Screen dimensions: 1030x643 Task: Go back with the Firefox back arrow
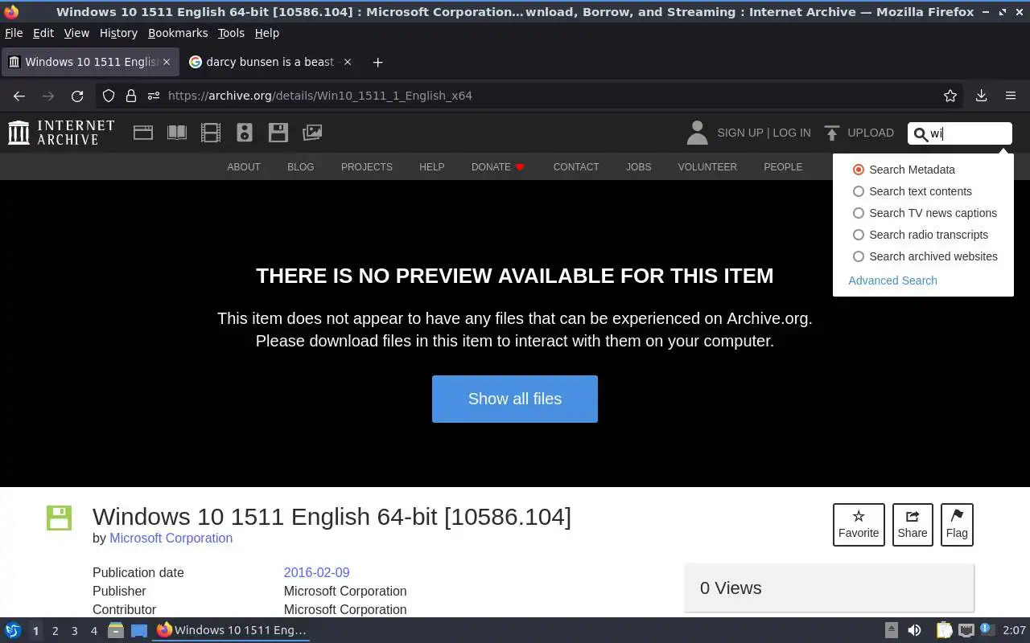click(19, 96)
